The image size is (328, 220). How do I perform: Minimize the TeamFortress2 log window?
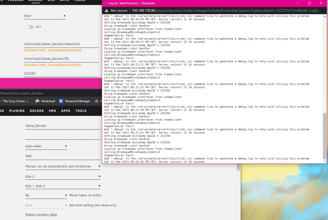click(298, 3)
